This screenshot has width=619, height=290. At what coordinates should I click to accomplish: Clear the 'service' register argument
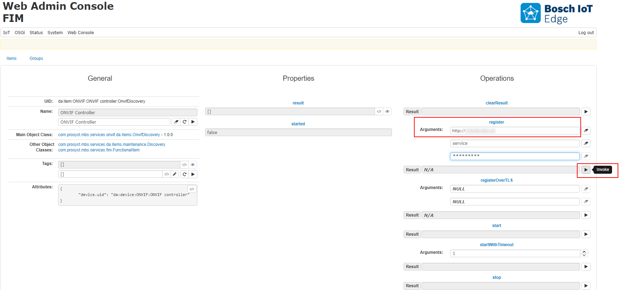586,143
